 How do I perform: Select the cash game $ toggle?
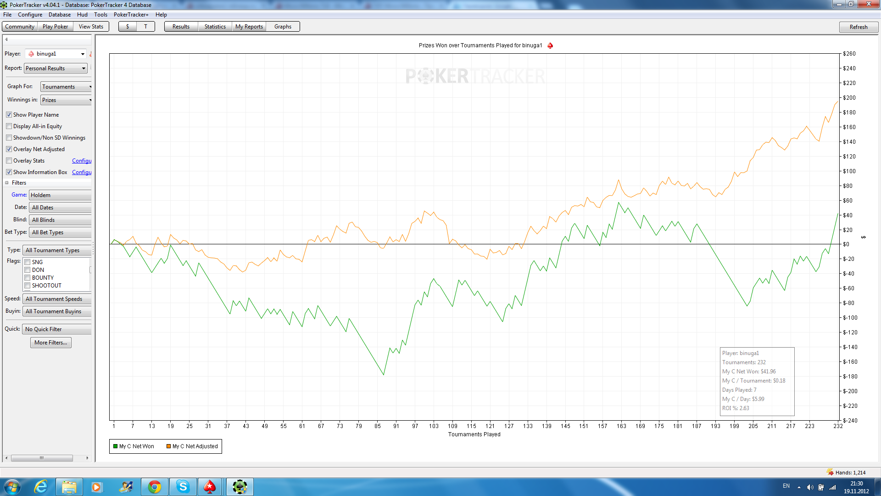[128, 27]
